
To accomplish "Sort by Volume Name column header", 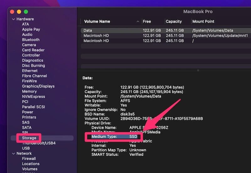I will [97, 21].
